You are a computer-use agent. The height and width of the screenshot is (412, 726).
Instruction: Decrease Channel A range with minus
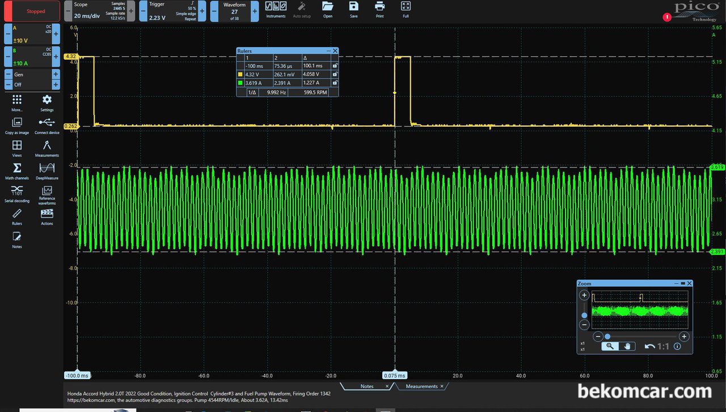pyautogui.click(x=8, y=34)
